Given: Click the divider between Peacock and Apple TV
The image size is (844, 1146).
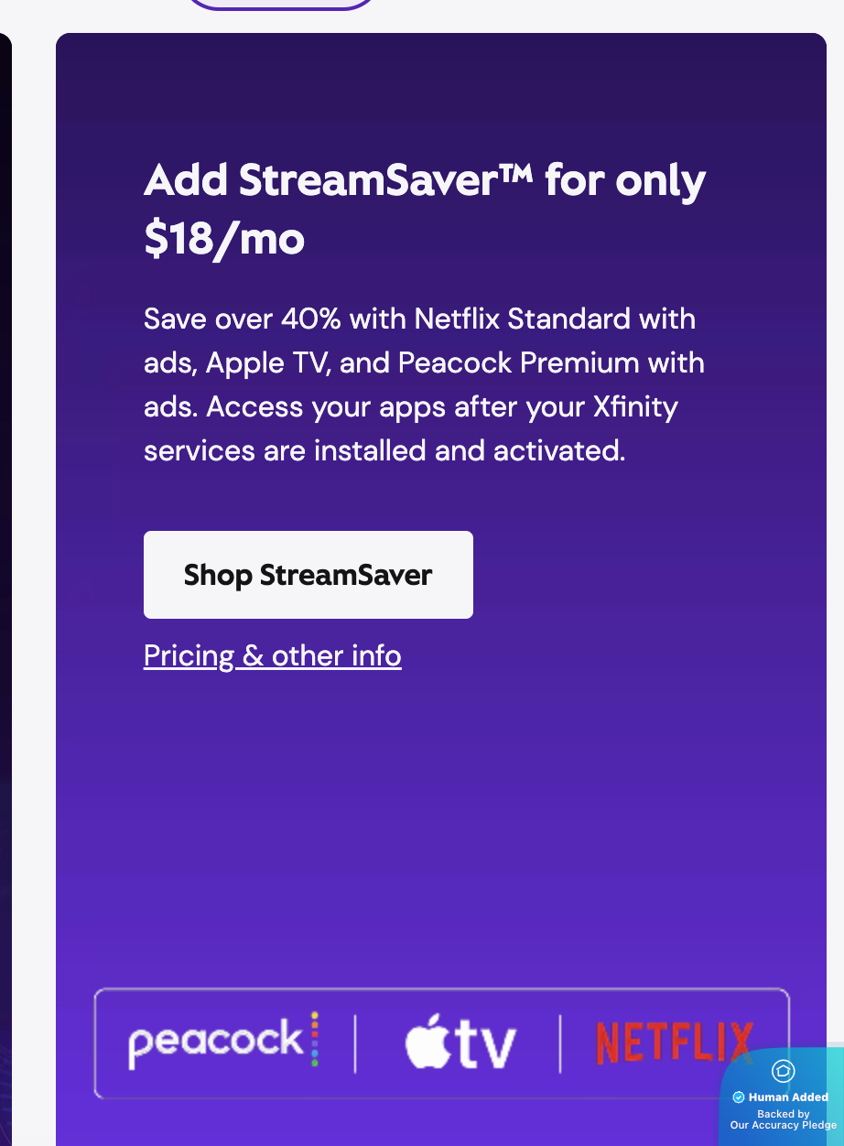Looking at the screenshot, I should point(355,1043).
